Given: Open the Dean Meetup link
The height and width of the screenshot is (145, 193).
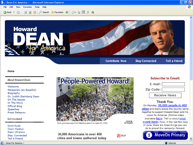Looking at the screenshot, I should pos(16,129).
